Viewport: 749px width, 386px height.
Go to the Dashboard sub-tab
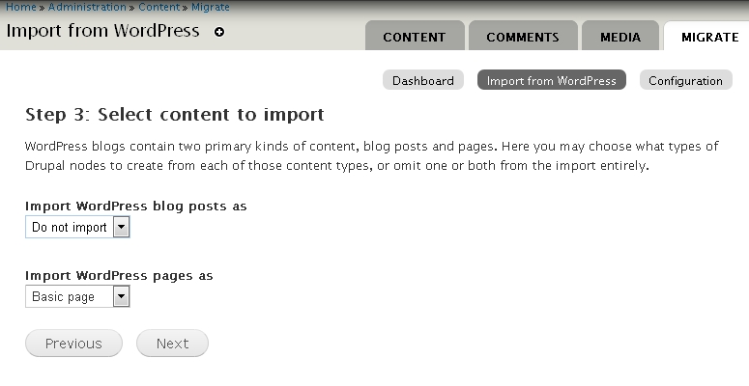423,80
